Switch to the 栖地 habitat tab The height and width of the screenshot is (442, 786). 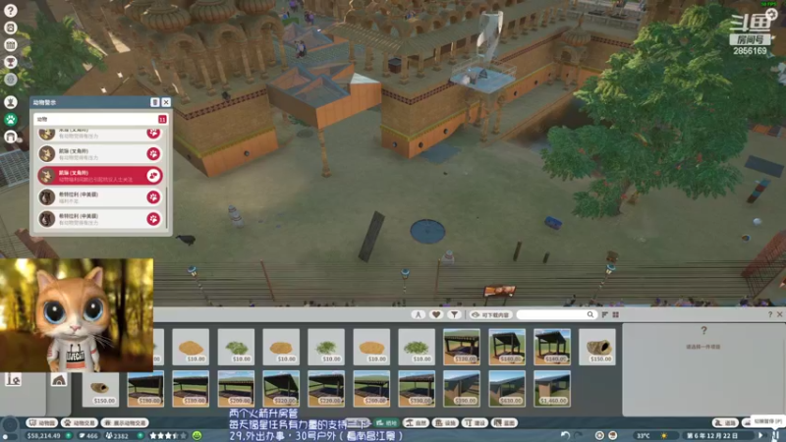[386, 423]
